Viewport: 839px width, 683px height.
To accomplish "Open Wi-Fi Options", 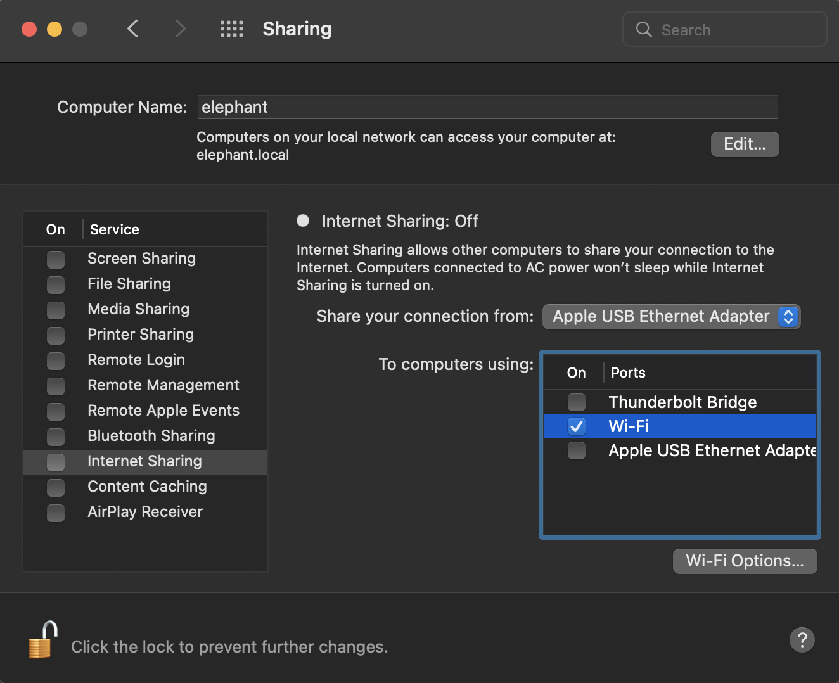I will [x=745, y=561].
